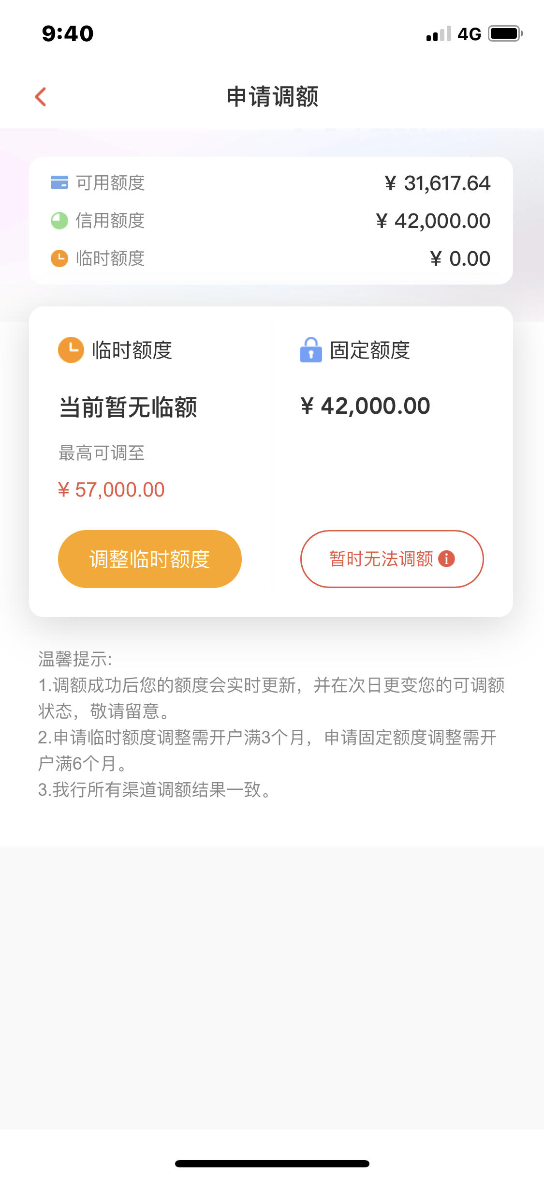
Task: Tap the blue lock icon next to 固定额度
Action: tap(311, 349)
